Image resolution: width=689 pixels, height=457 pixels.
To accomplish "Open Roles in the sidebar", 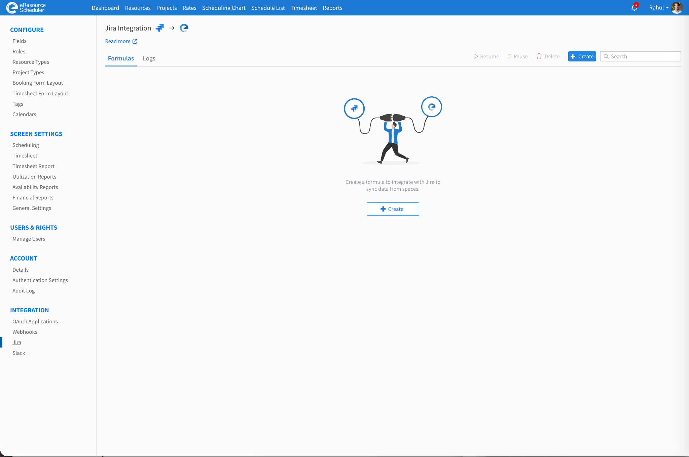I will (x=19, y=51).
